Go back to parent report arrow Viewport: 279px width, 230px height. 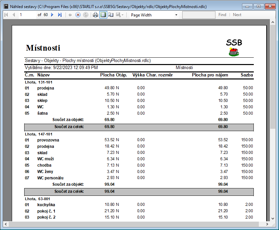click(x=70, y=15)
